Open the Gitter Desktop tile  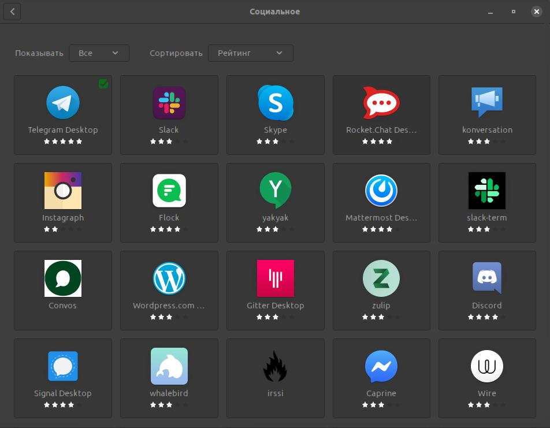pos(275,290)
